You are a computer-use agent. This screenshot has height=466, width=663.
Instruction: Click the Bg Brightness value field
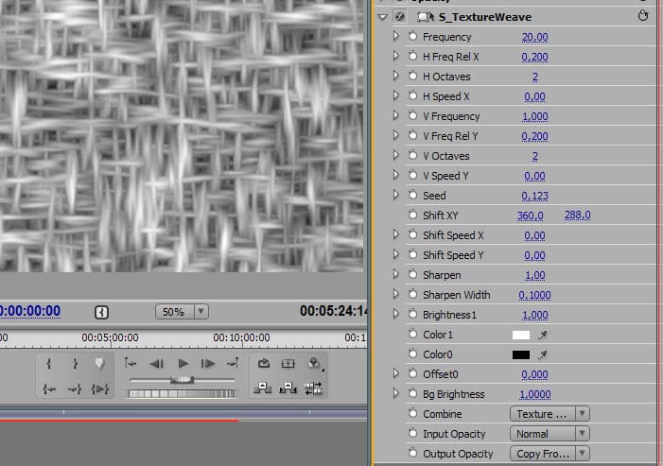tap(537, 394)
